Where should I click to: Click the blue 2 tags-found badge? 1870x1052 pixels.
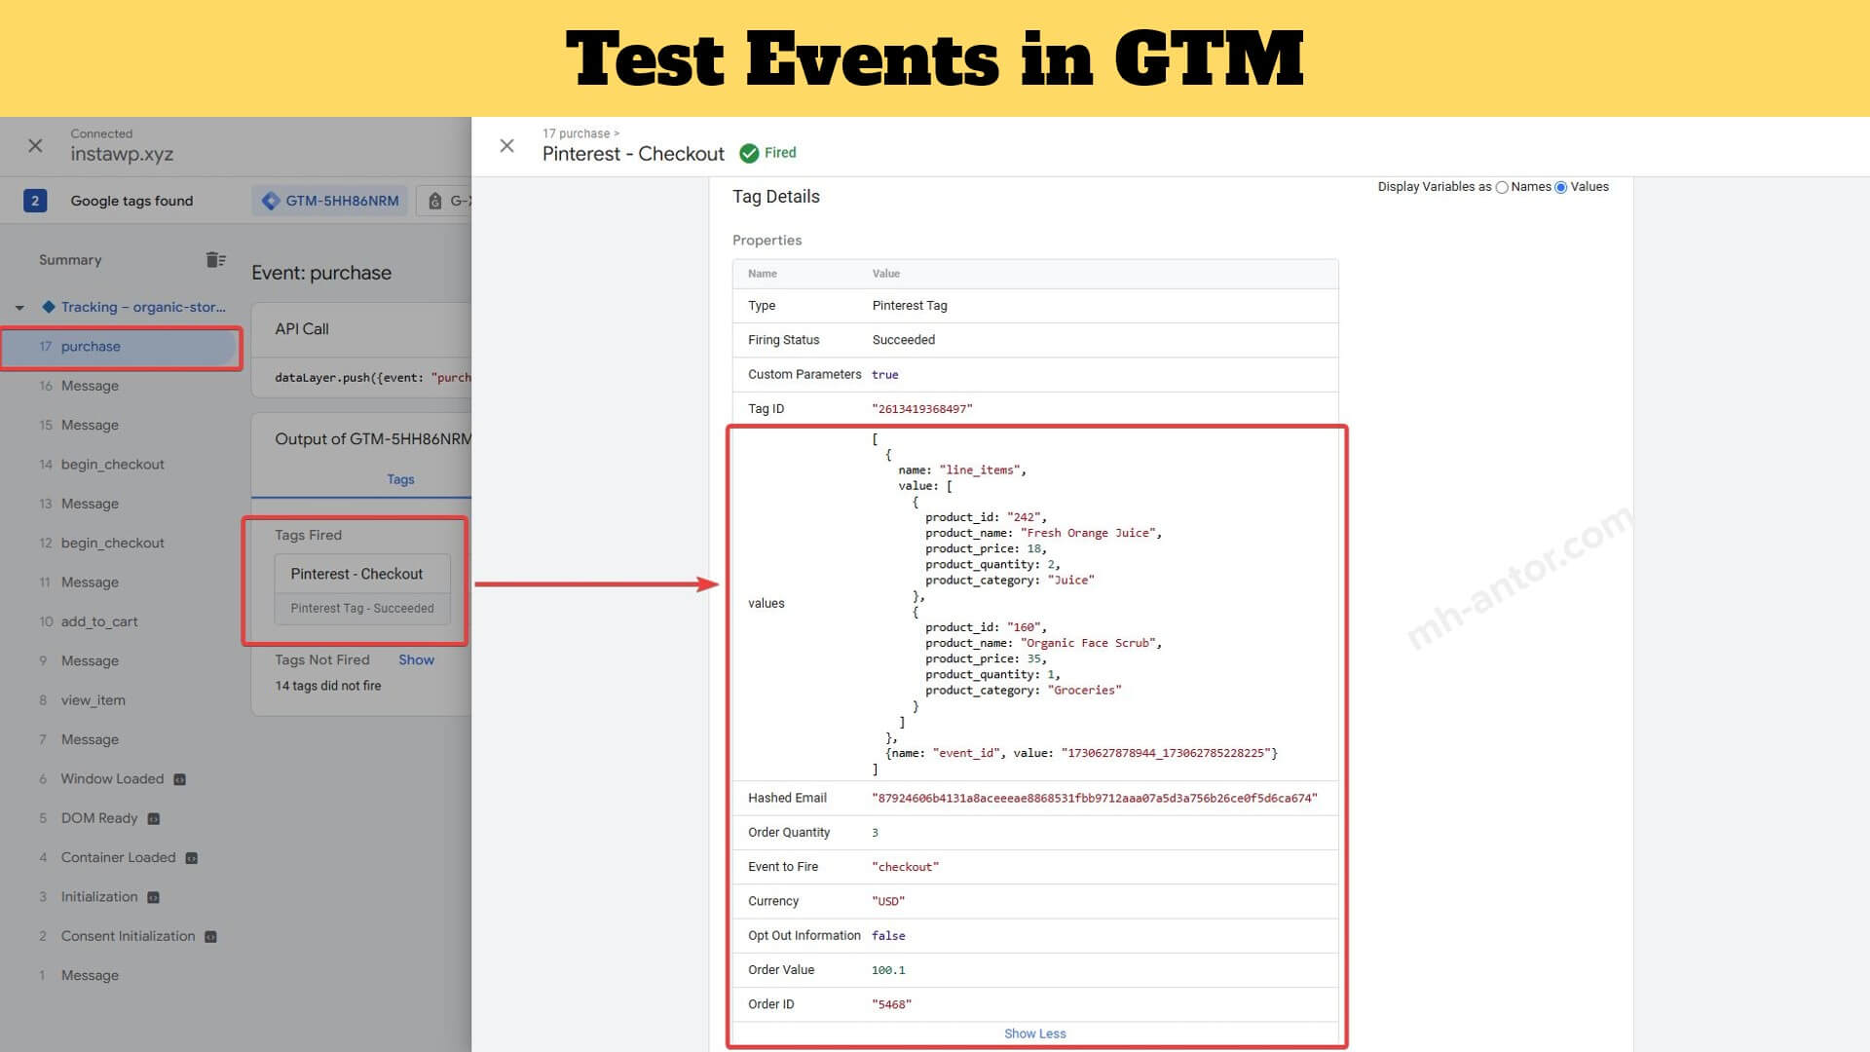pyautogui.click(x=35, y=201)
